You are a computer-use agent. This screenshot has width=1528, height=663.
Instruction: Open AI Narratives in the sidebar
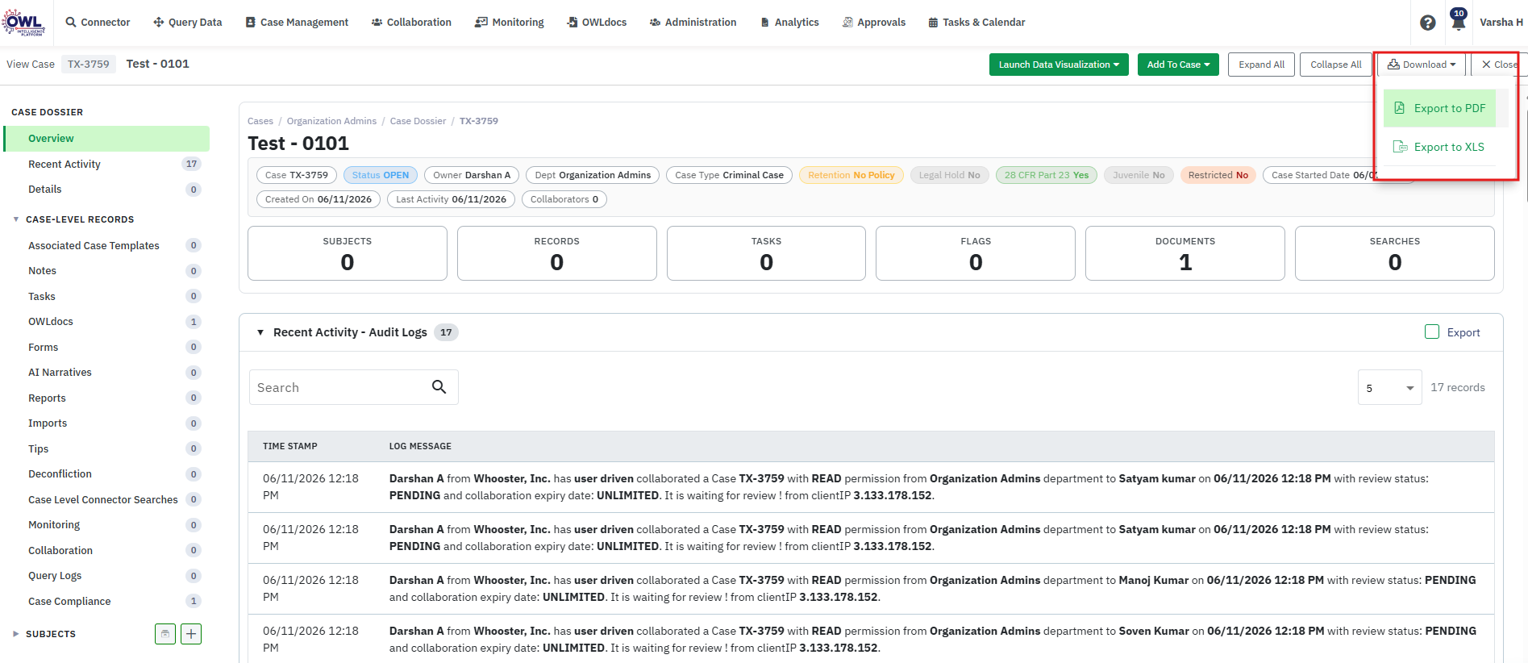(x=106, y=373)
